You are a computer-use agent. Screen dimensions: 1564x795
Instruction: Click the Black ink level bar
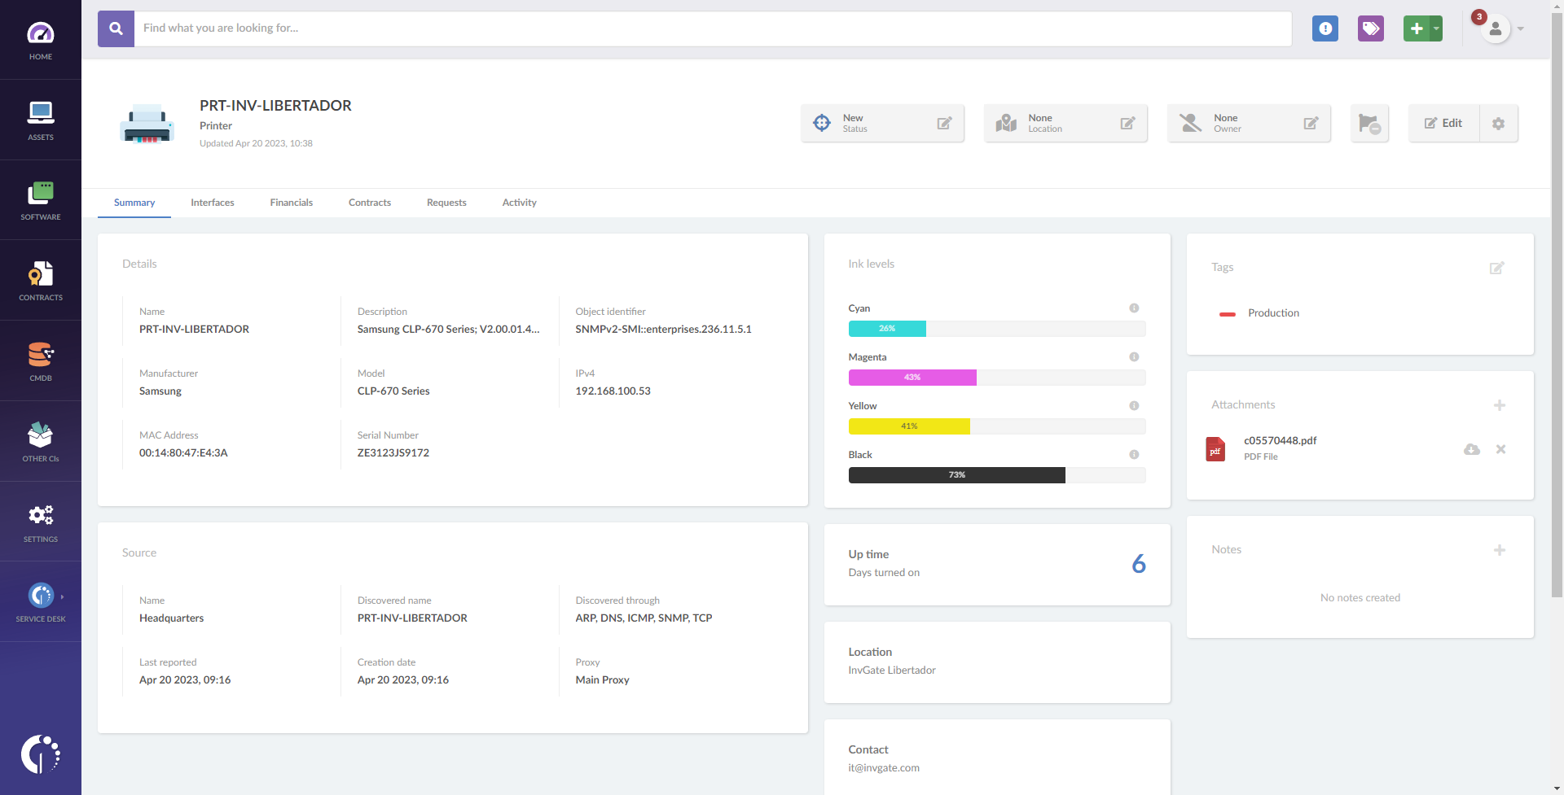pyautogui.click(x=996, y=475)
